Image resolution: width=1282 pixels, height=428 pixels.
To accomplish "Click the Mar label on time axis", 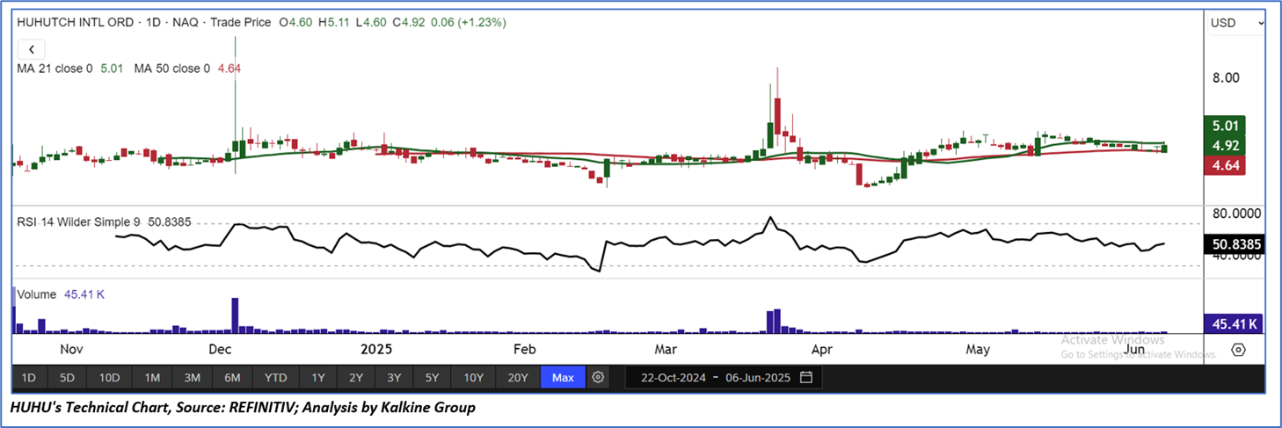I will point(665,350).
